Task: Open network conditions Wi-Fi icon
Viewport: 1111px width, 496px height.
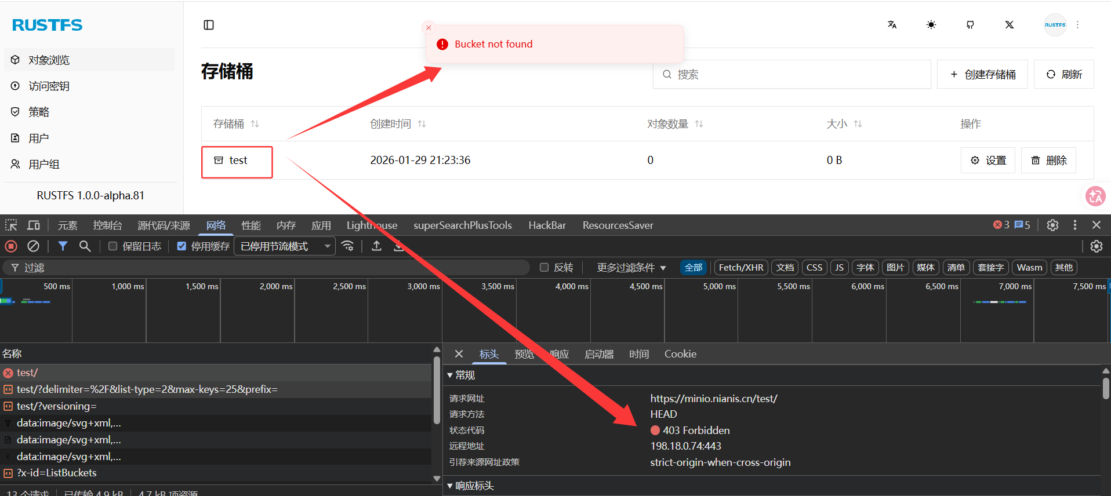Action: (348, 246)
